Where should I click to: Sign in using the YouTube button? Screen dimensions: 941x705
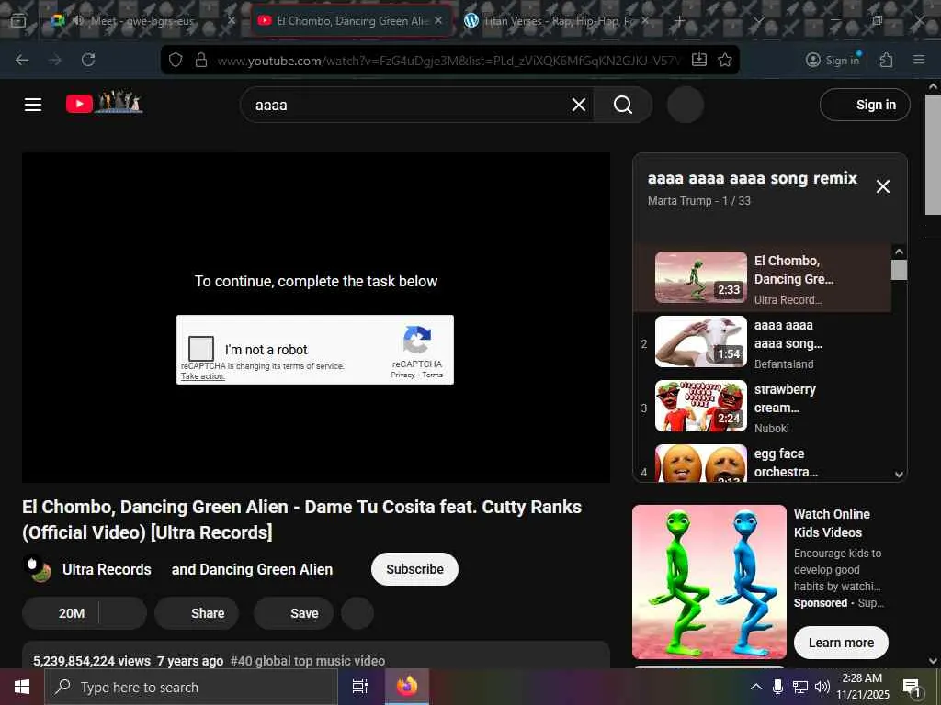865,105
